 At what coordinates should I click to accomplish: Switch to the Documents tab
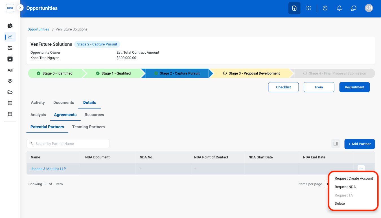(x=64, y=103)
